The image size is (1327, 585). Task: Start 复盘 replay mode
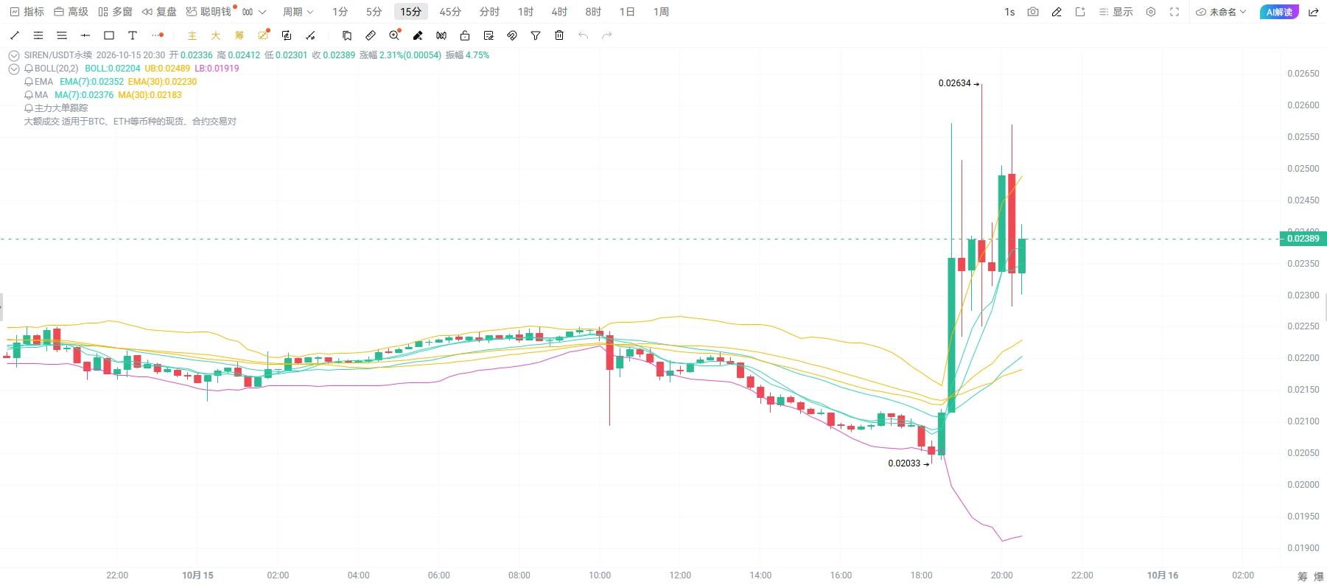pos(159,12)
